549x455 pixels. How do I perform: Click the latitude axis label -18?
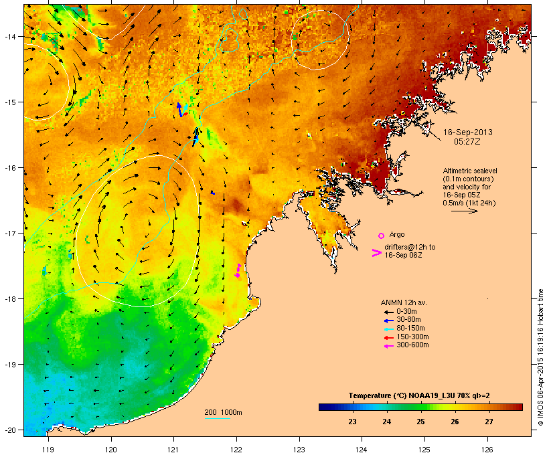[x=10, y=298]
